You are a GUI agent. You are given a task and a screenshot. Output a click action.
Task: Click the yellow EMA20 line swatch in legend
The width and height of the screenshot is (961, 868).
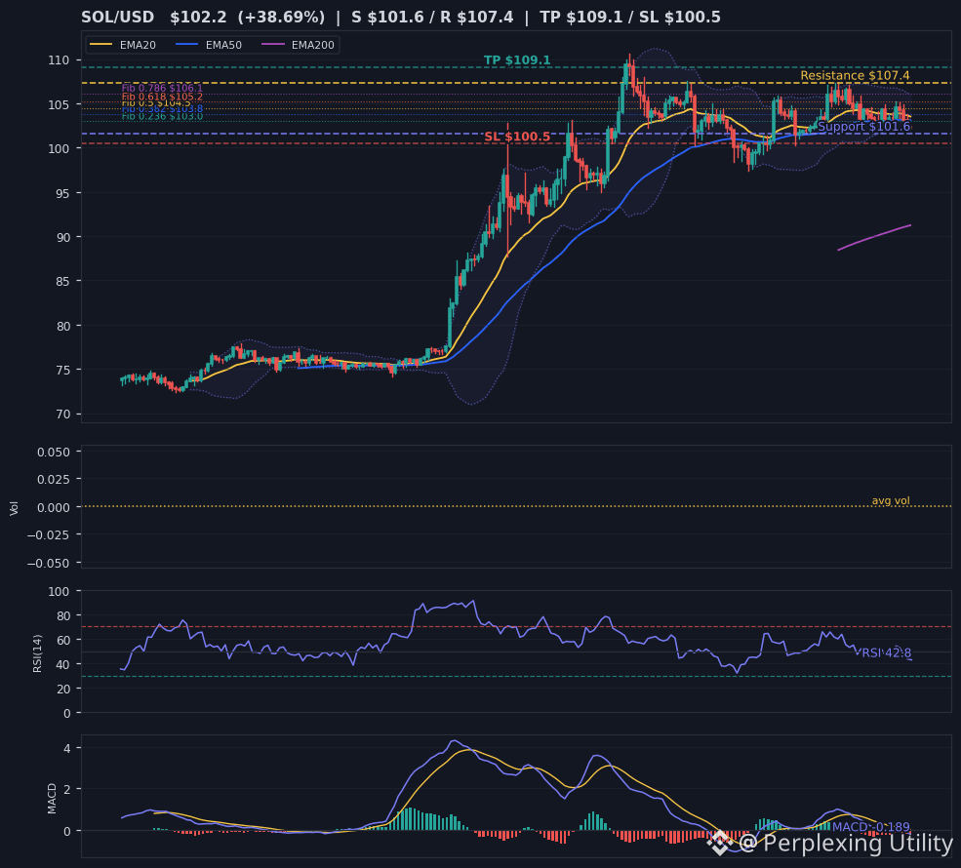[101, 45]
